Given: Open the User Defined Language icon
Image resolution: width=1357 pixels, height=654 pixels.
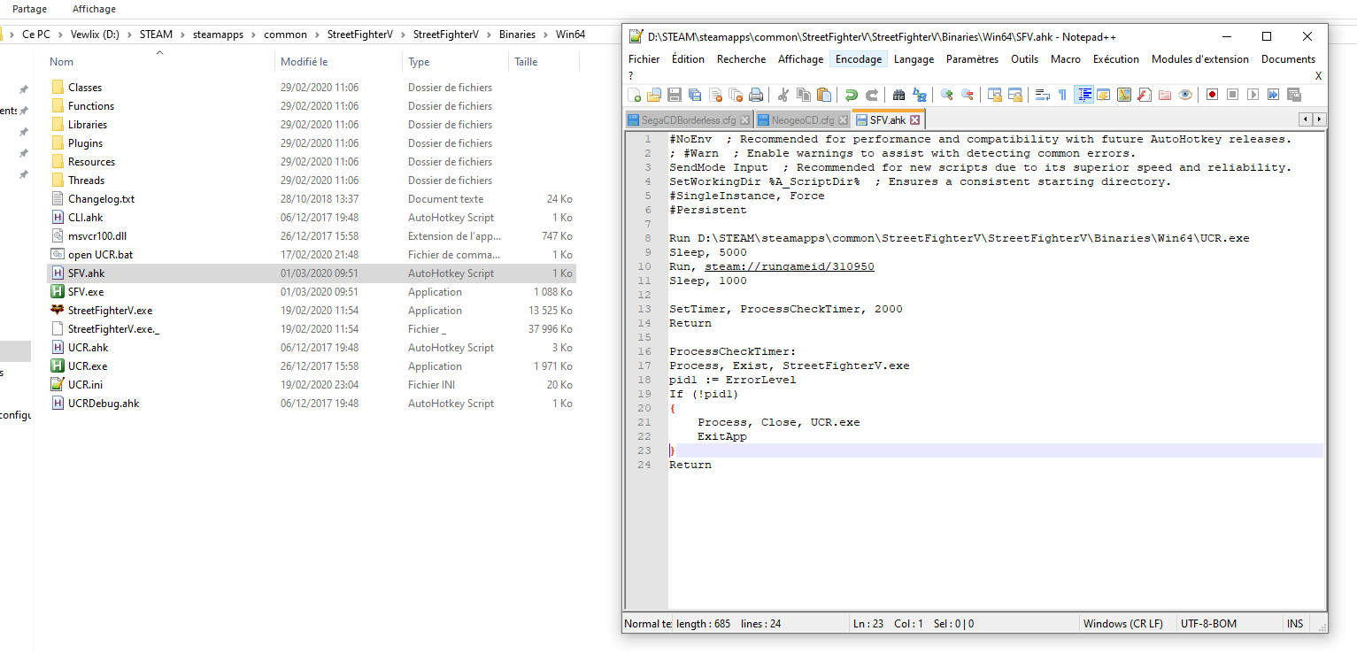Looking at the screenshot, I should [1103, 95].
